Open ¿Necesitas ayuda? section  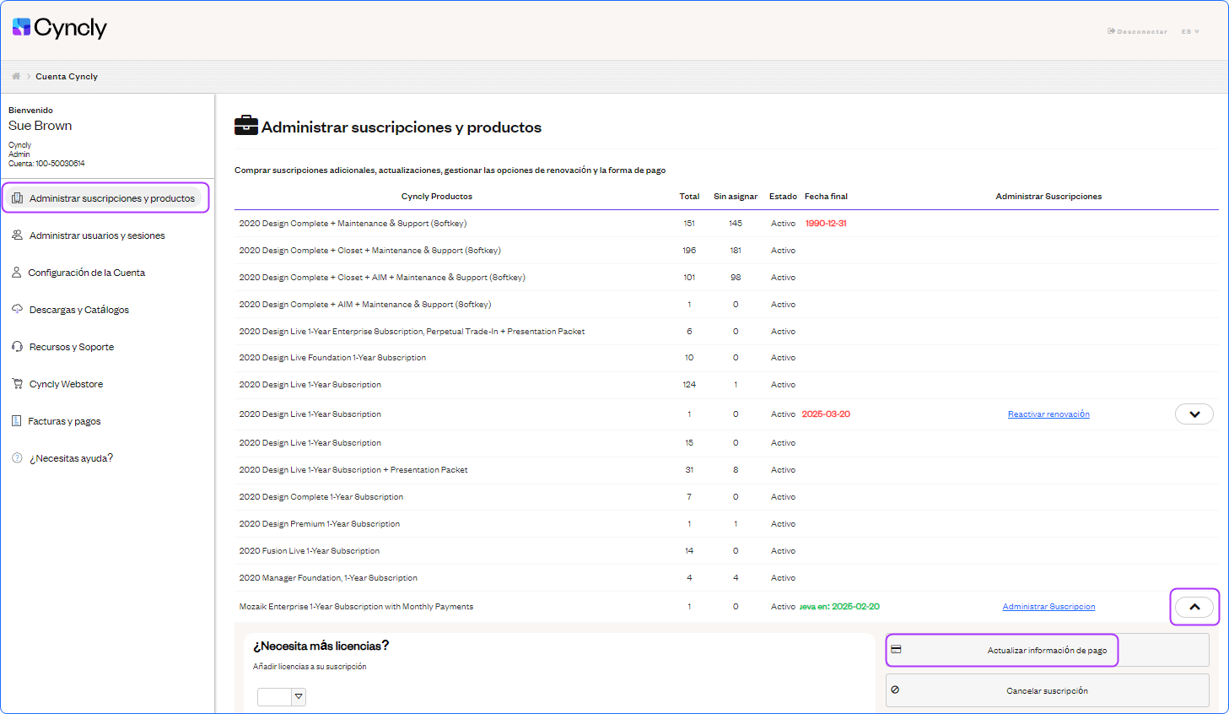71,458
